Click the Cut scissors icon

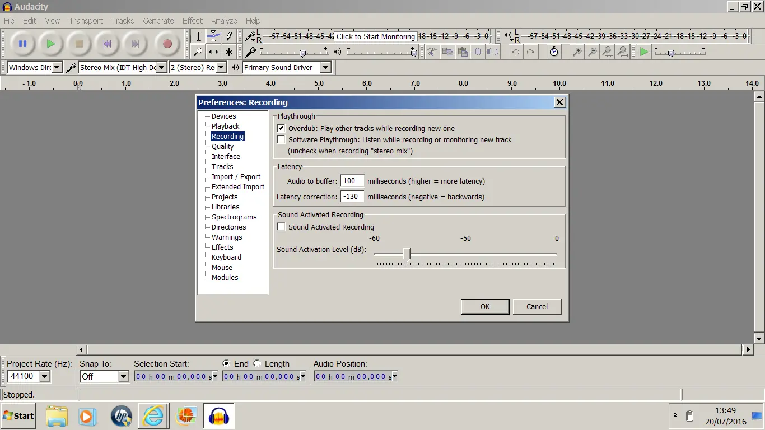click(x=432, y=52)
